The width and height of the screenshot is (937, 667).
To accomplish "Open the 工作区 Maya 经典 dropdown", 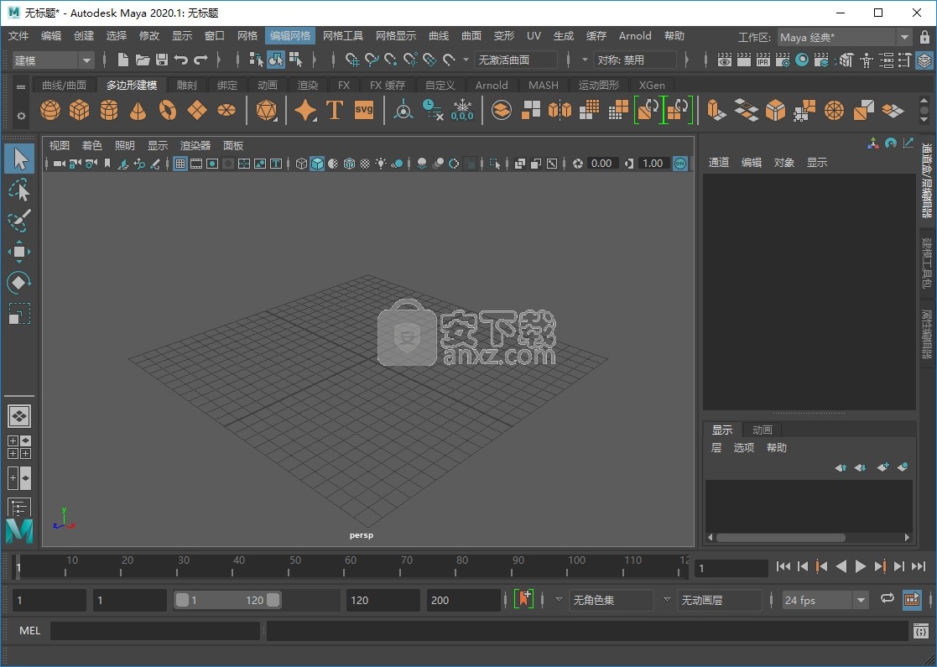I will pyautogui.click(x=845, y=37).
